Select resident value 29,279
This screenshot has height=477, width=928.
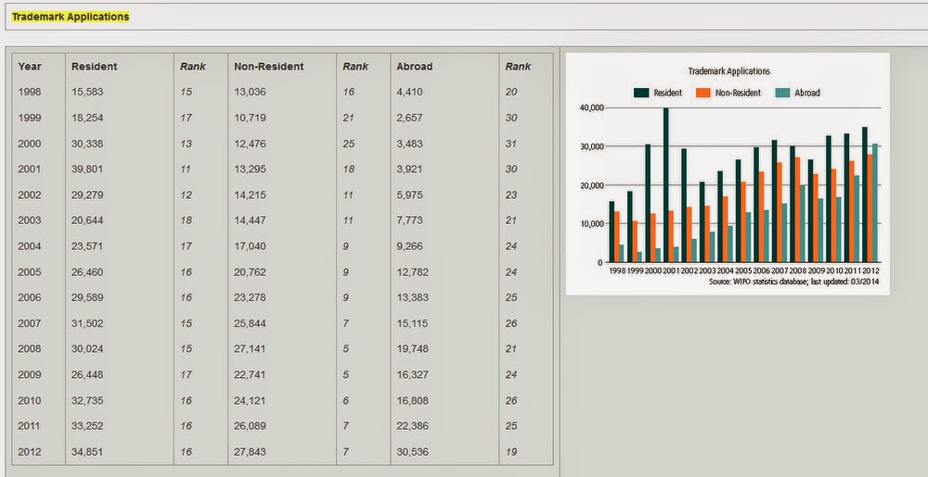(87, 195)
